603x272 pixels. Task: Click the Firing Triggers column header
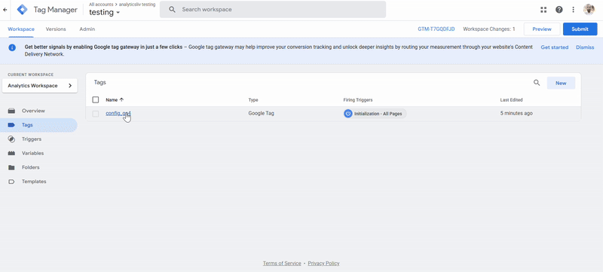358,100
